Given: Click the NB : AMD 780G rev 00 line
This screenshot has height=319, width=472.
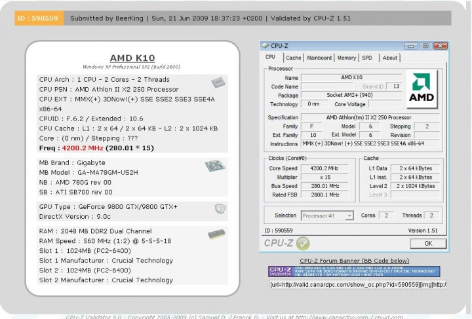Looking at the screenshot, I should coord(75,183).
